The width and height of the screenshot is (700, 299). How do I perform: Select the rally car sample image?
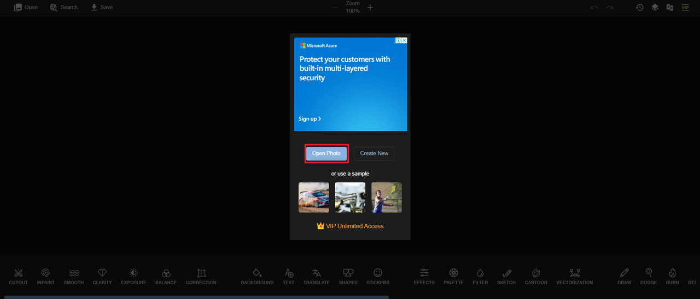314,198
